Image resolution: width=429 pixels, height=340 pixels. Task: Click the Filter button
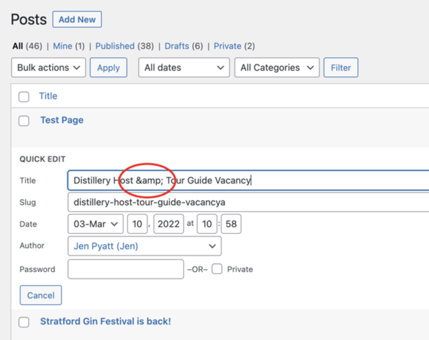341,68
